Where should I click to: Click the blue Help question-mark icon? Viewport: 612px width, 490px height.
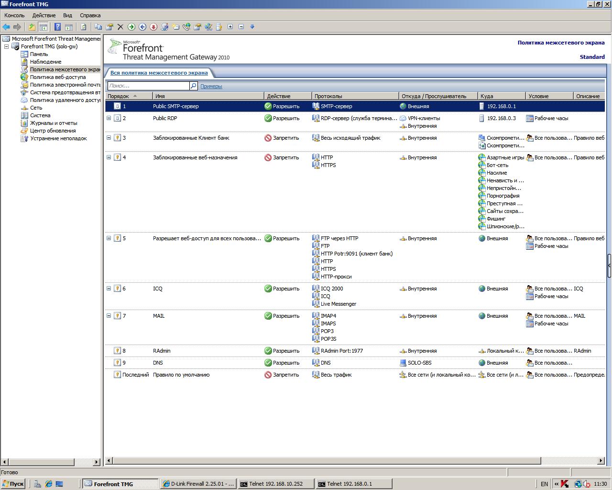pyautogui.click(x=57, y=27)
